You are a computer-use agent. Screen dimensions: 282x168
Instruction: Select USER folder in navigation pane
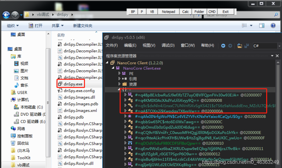coord(19,93)
